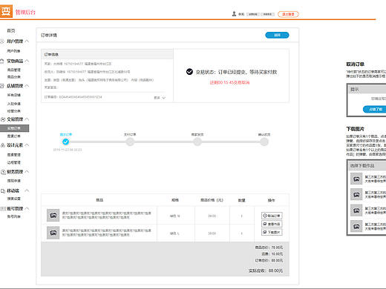Viewport: 386px width, 289px height.
Task: Collapse the 实物商品 group chevron
Action: 27,61
